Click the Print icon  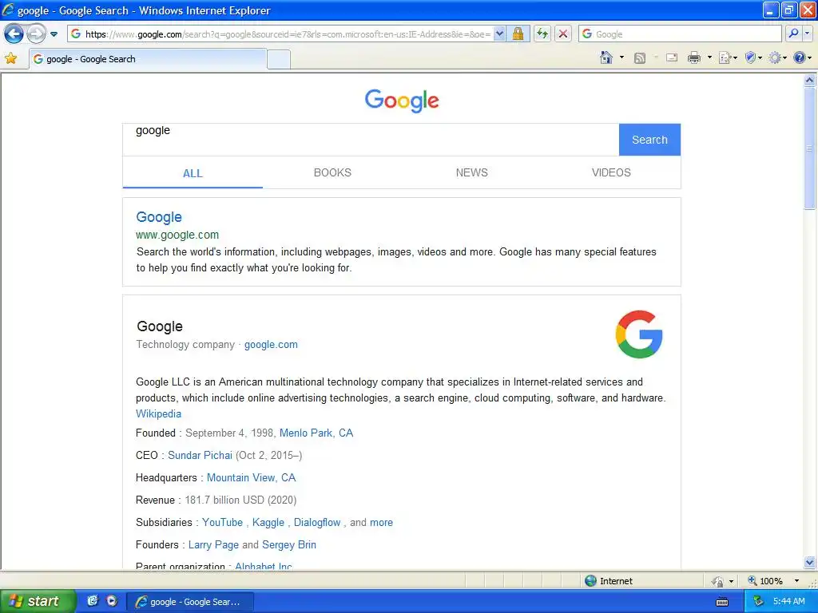(694, 57)
